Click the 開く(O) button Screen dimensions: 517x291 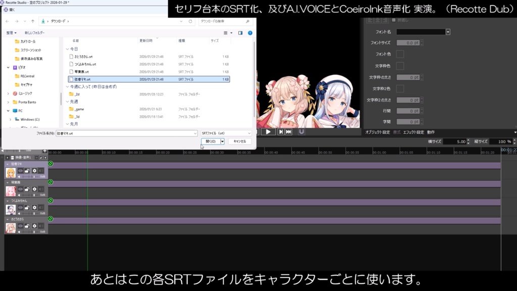(x=211, y=141)
